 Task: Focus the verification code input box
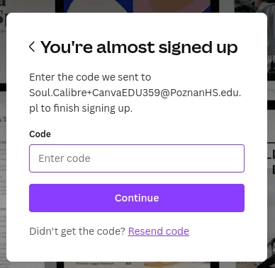click(x=137, y=158)
